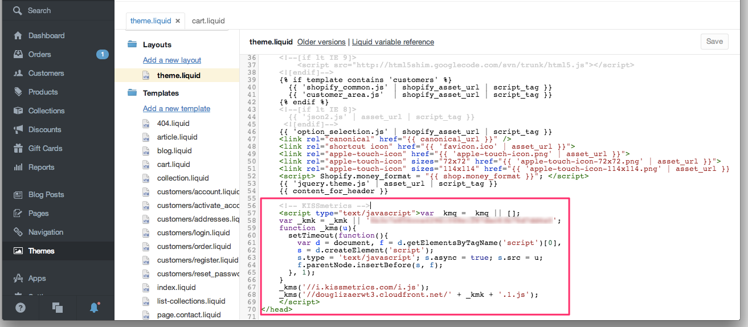Image resolution: width=748 pixels, height=327 pixels.
Task: Open Discounts section
Action: coord(45,129)
